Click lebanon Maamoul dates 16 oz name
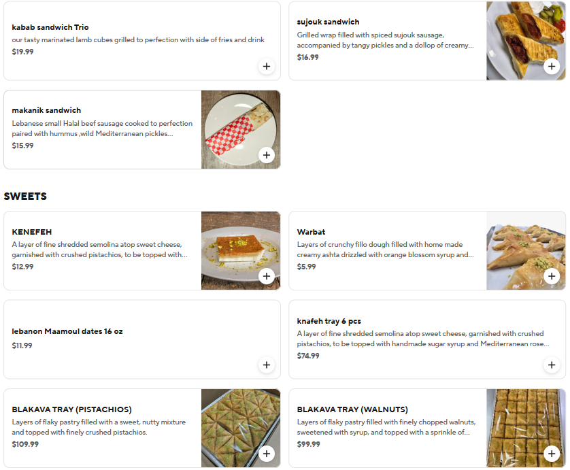 click(x=67, y=332)
